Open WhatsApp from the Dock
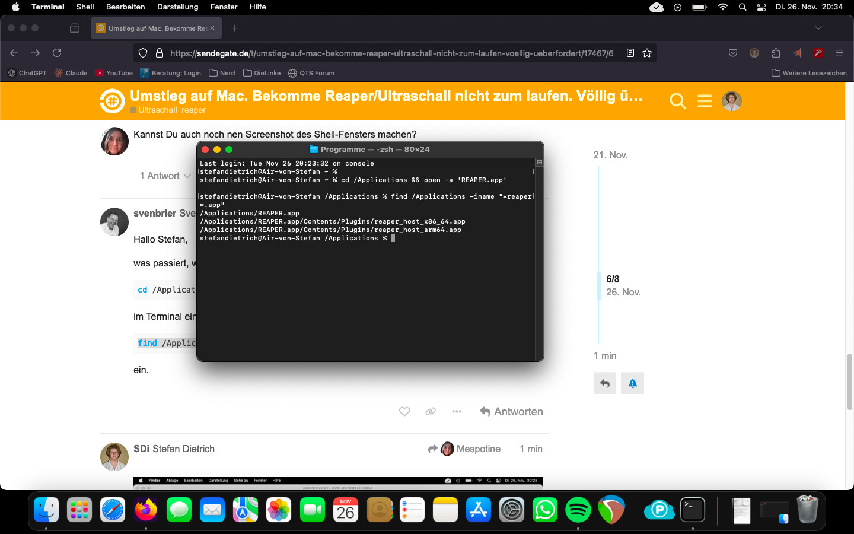854x534 pixels. click(545, 510)
